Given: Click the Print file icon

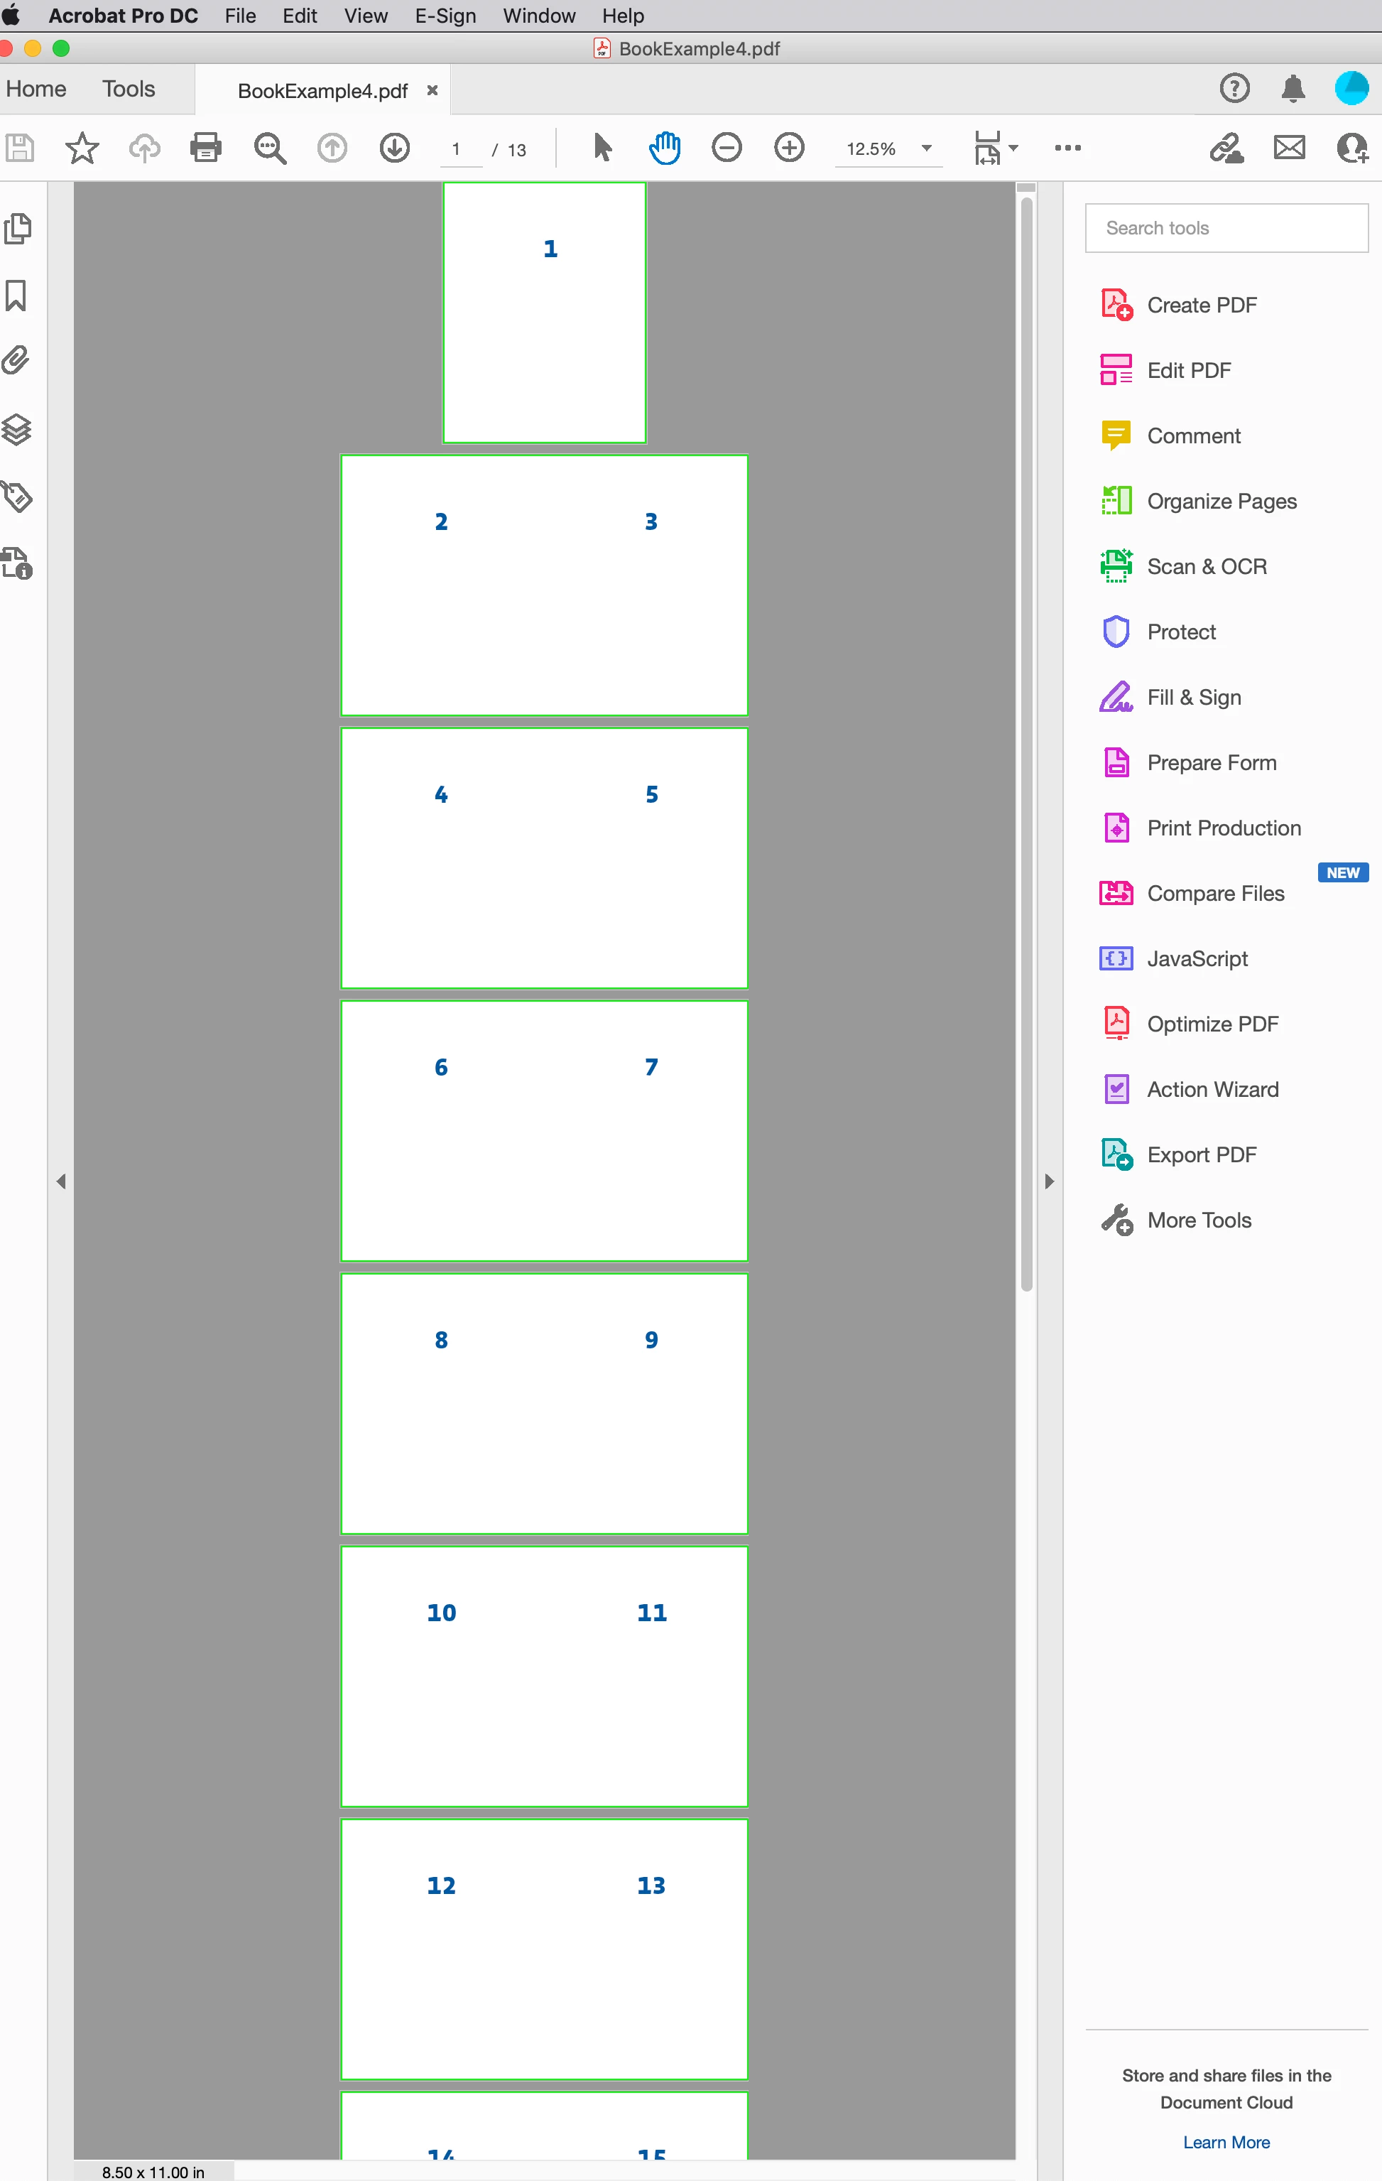Looking at the screenshot, I should click(x=205, y=148).
